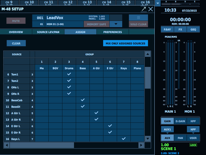This screenshot has height=155, width=206.
Task: Uncheck BassCab in the Bass group
Action: coord(83,100)
